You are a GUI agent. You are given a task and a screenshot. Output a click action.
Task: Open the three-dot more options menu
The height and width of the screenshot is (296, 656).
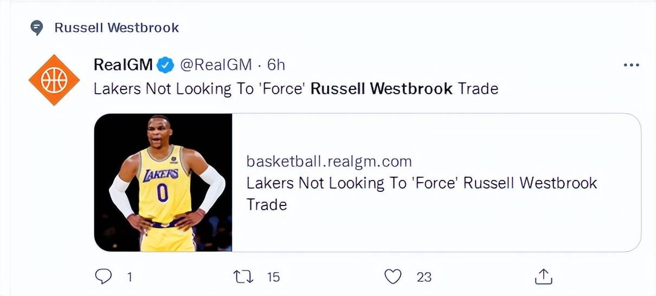point(632,65)
